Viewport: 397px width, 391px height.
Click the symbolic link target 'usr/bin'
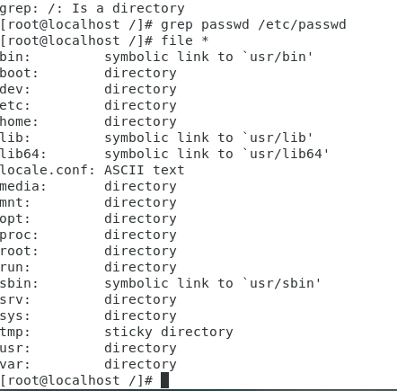278,57
